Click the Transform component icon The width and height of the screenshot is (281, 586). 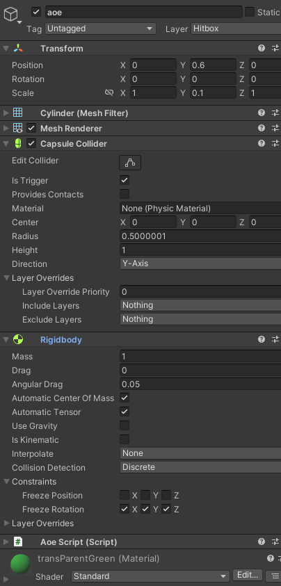pyautogui.click(x=18, y=48)
